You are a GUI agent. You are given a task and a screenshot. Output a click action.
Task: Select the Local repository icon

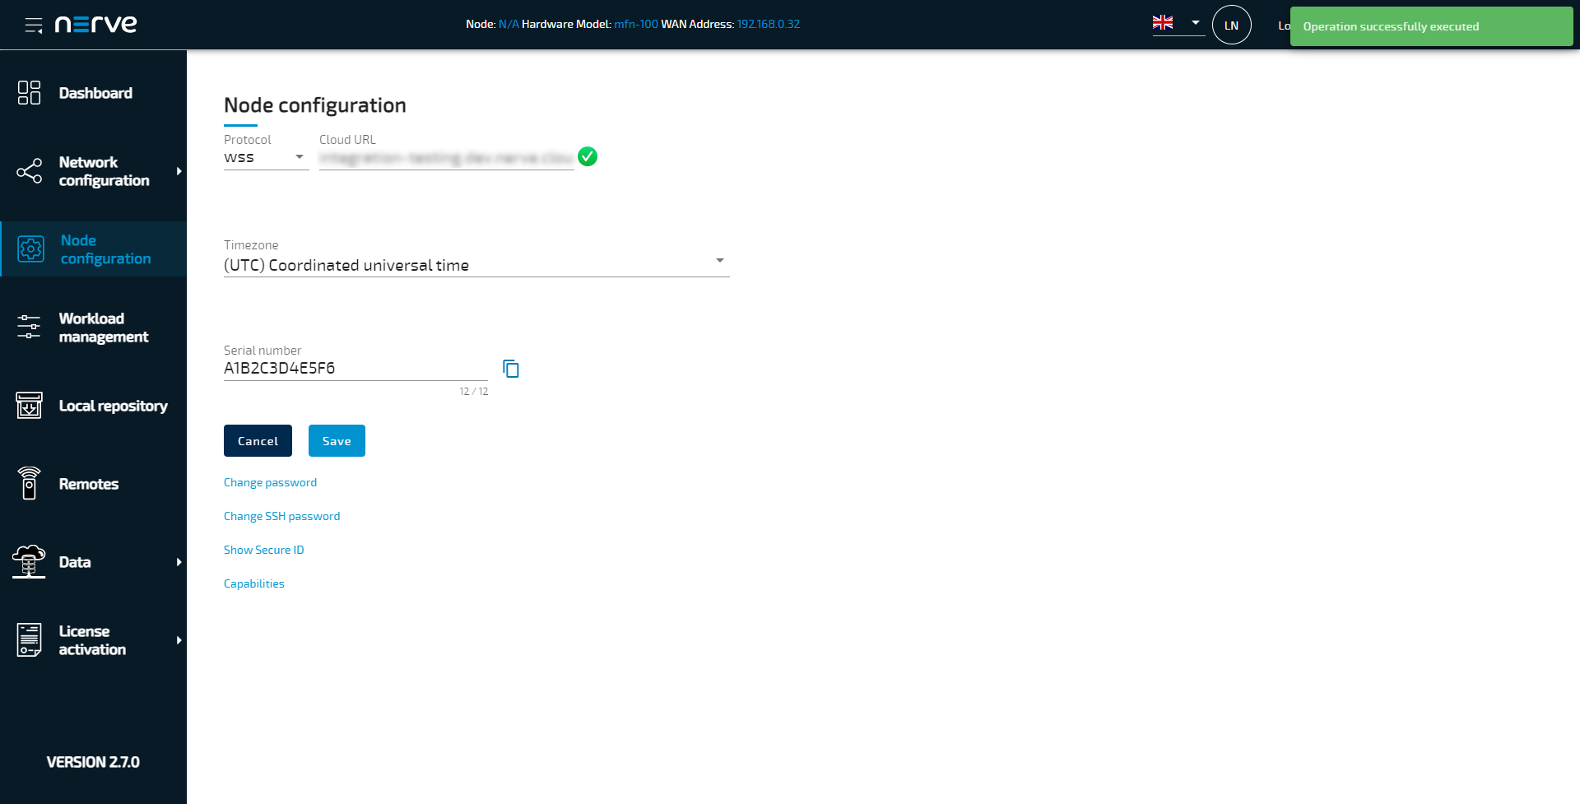pyautogui.click(x=29, y=405)
